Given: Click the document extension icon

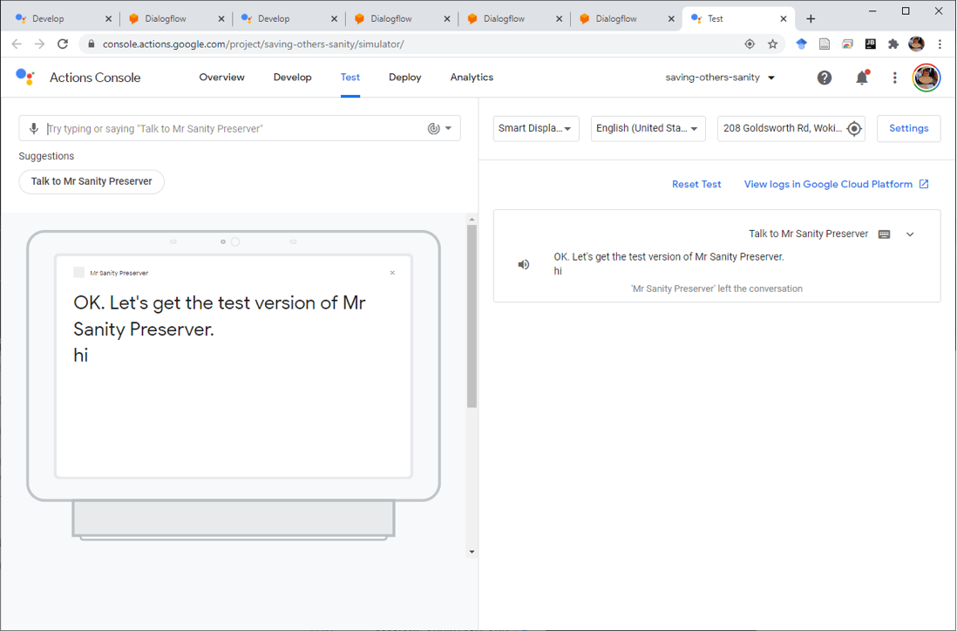Looking at the screenshot, I should tap(825, 44).
